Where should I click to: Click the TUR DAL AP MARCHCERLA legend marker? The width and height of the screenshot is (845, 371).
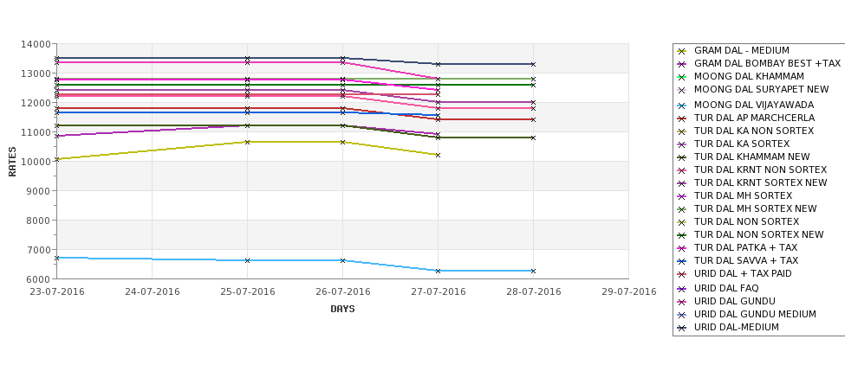pyautogui.click(x=682, y=118)
